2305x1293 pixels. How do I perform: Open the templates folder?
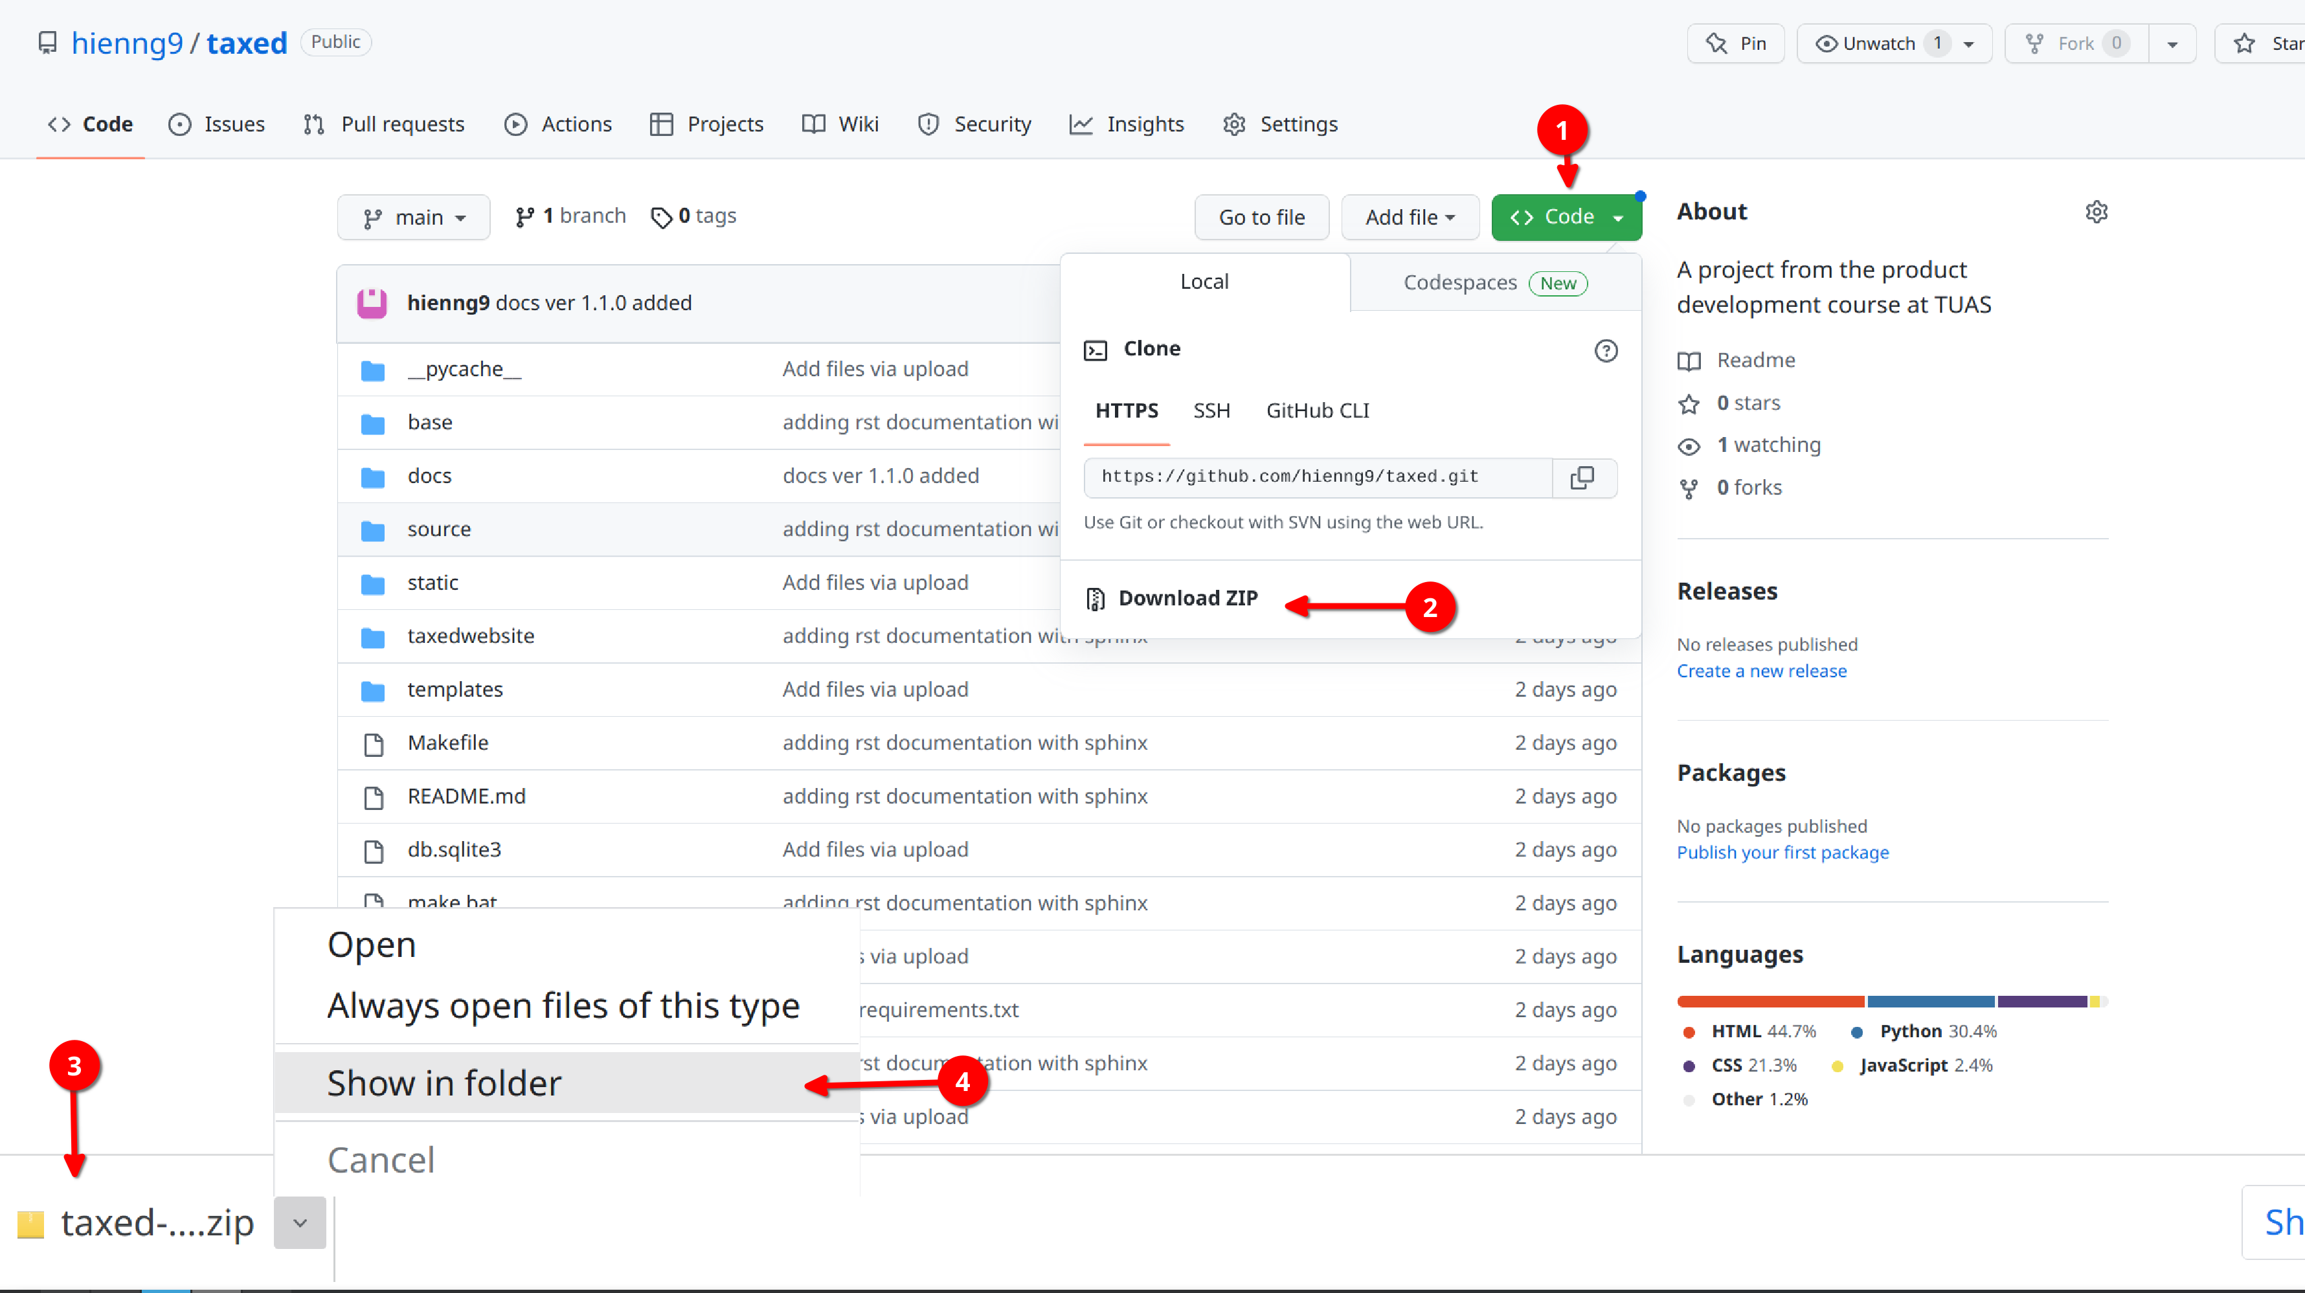click(455, 690)
